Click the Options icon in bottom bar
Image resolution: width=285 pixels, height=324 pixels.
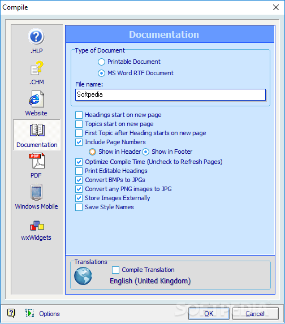(29, 313)
